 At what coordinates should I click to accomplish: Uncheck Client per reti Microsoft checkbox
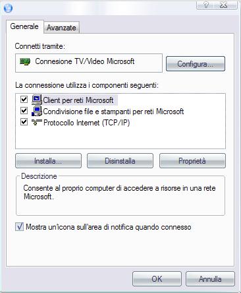24,100
